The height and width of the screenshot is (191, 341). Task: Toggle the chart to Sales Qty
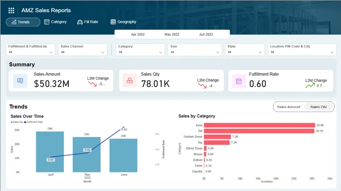tap(319, 107)
